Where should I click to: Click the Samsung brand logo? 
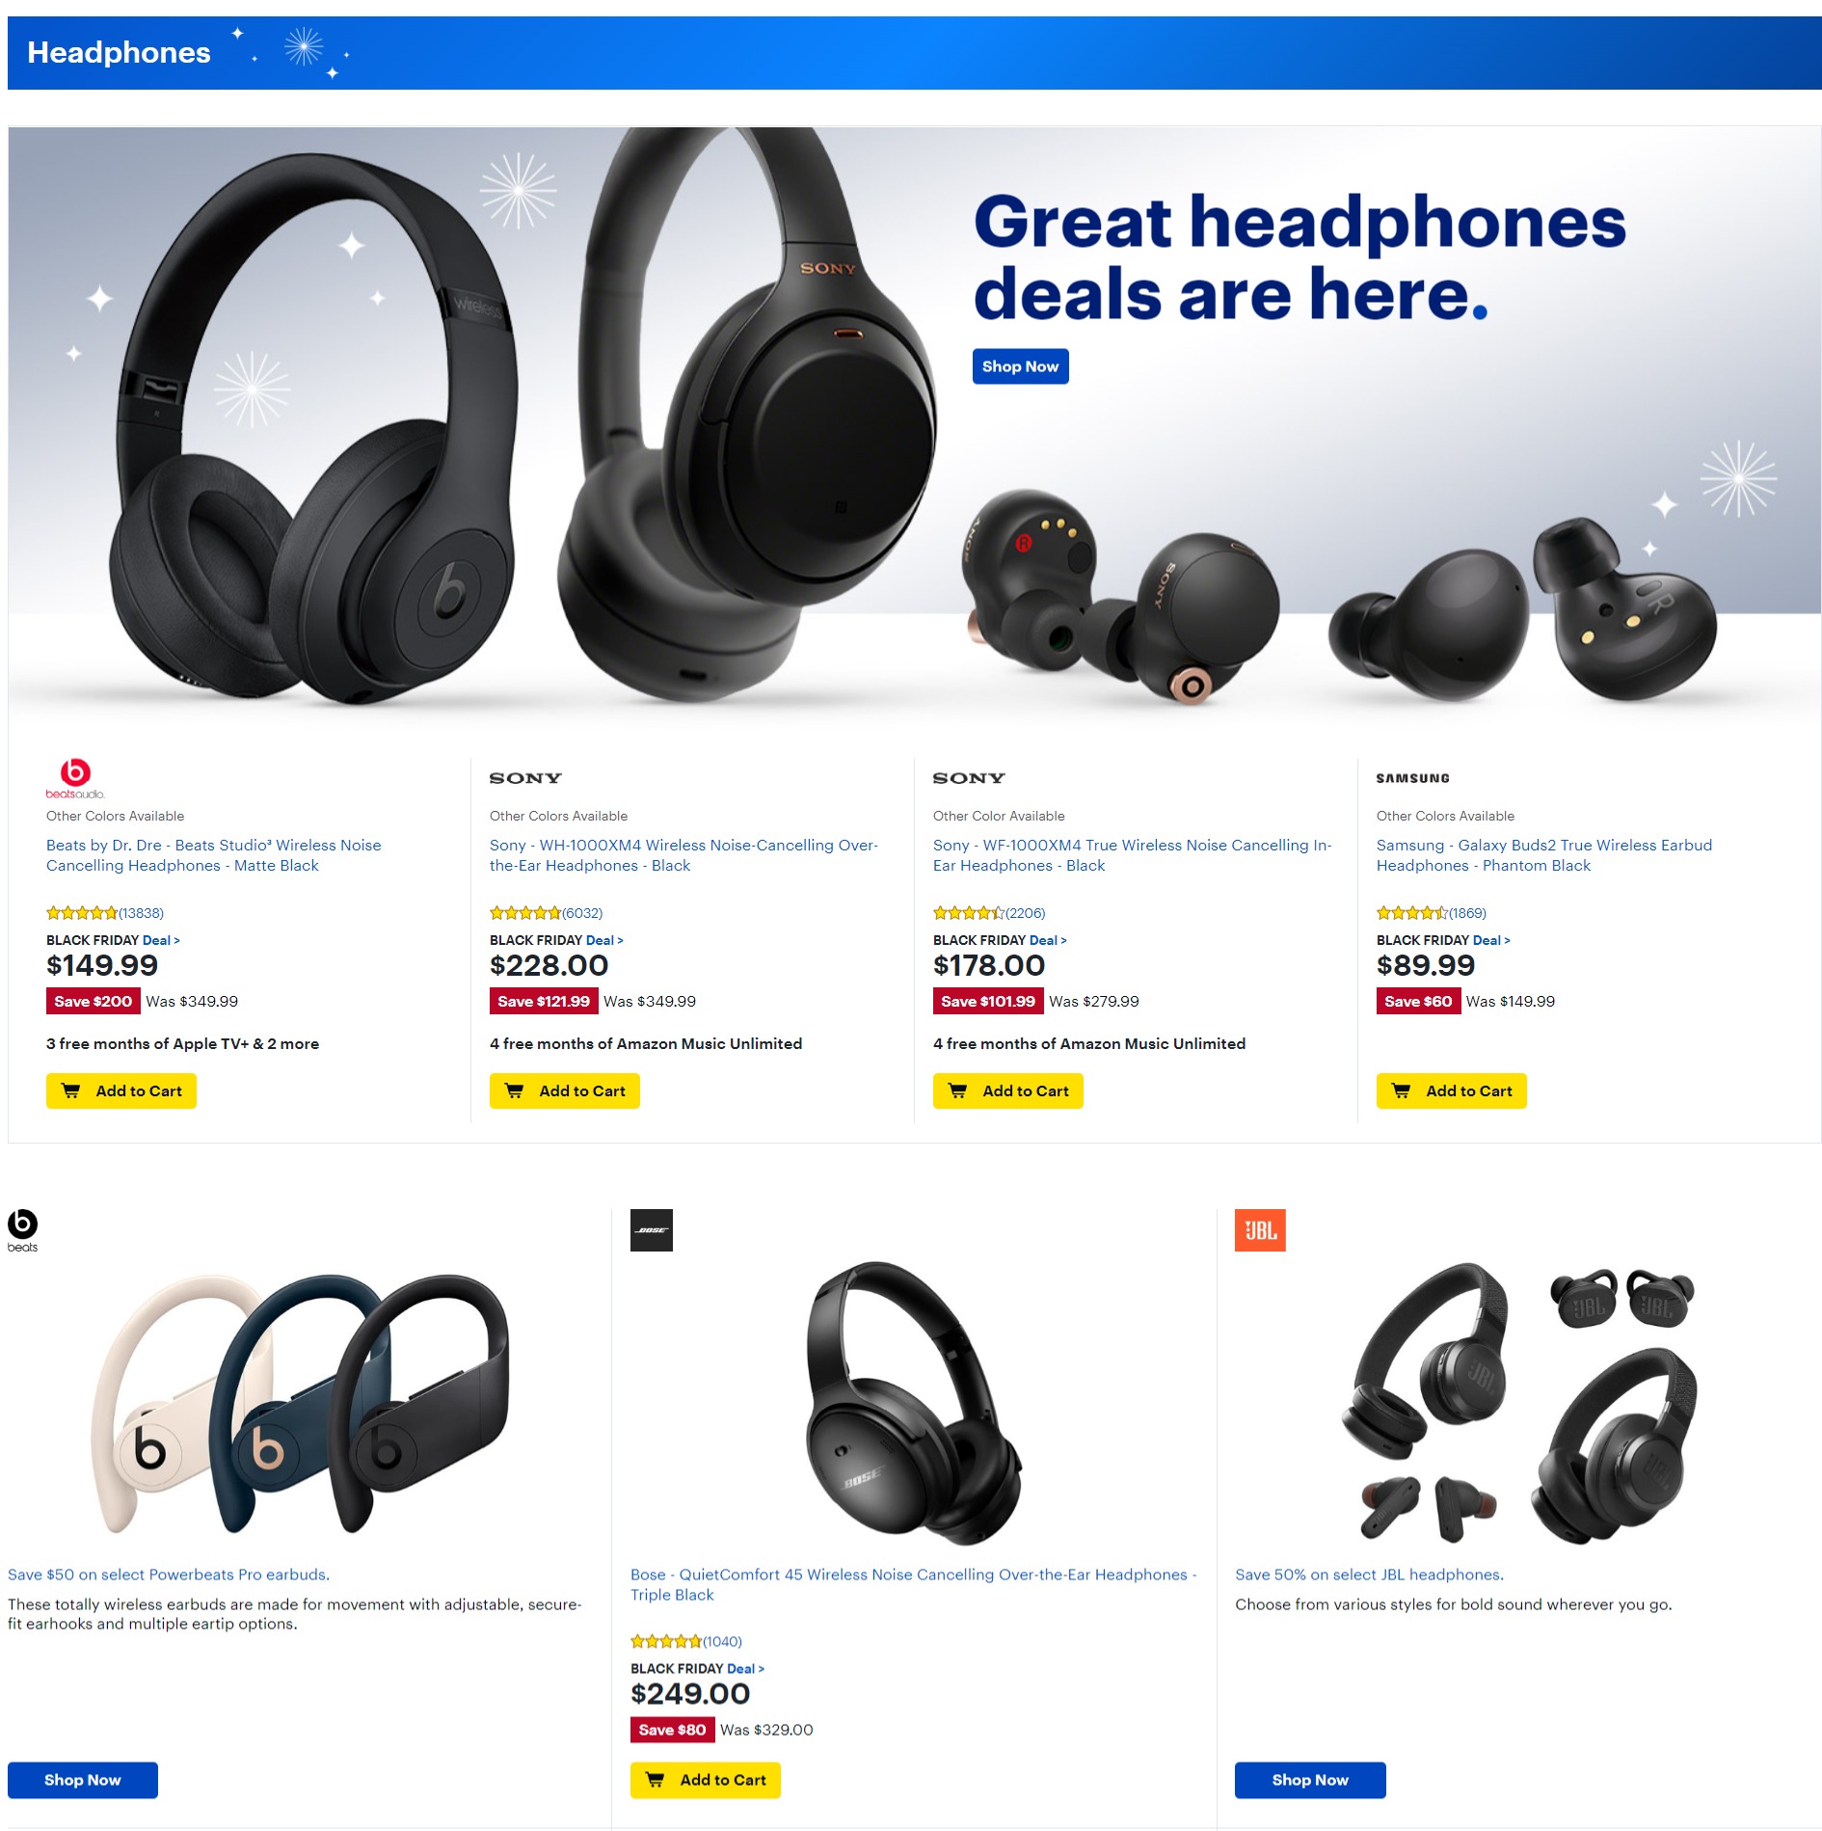(1412, 778)
